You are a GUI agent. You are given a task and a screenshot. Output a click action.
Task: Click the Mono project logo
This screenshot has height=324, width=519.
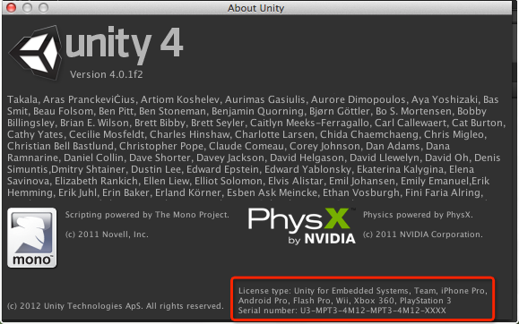[x=31, y=238]
